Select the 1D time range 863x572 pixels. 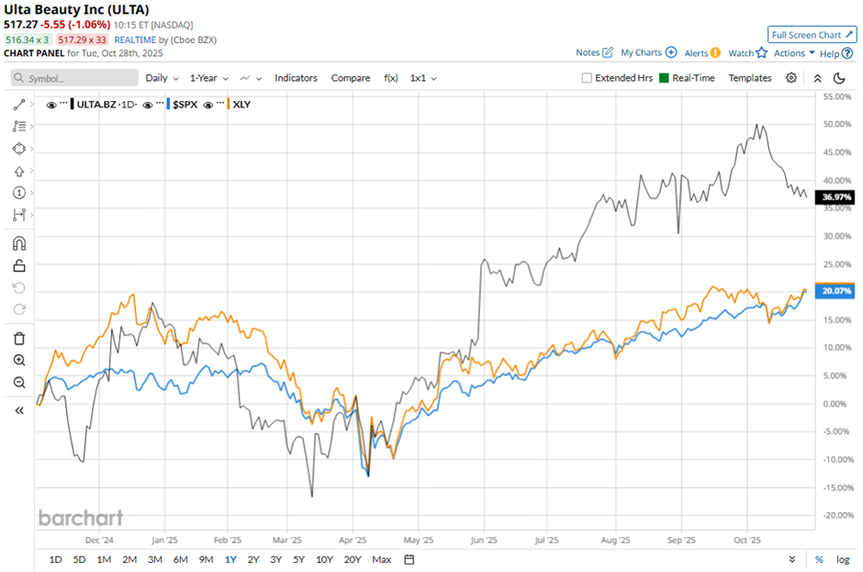56,559
